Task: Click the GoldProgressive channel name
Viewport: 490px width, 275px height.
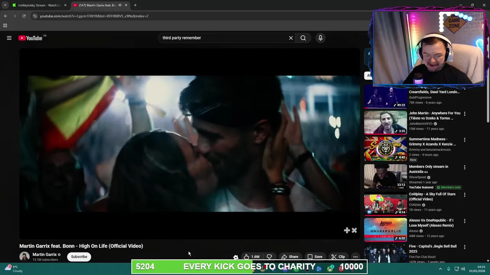Action: (420, 97)
